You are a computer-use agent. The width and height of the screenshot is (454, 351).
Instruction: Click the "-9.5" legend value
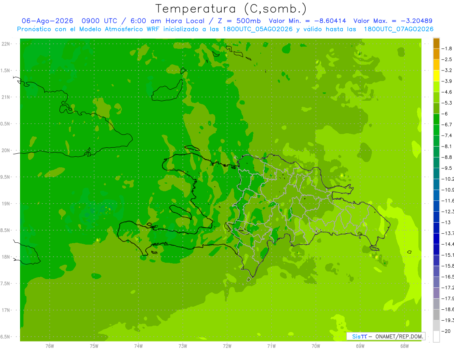click(x=447, y=168)
